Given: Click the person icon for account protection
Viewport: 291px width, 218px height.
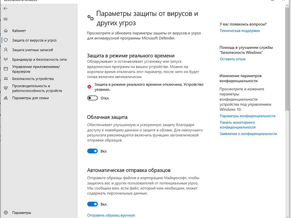Looking at the screenshot, I should [x=6, y=50].
